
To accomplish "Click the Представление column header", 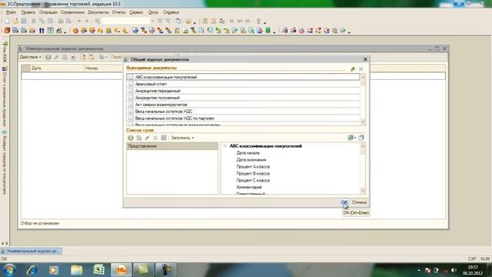I will coord(172,146).
